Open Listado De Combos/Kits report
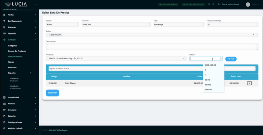This screenshot has height=135, width=263. pyautogui.click(x=15, y=87)
